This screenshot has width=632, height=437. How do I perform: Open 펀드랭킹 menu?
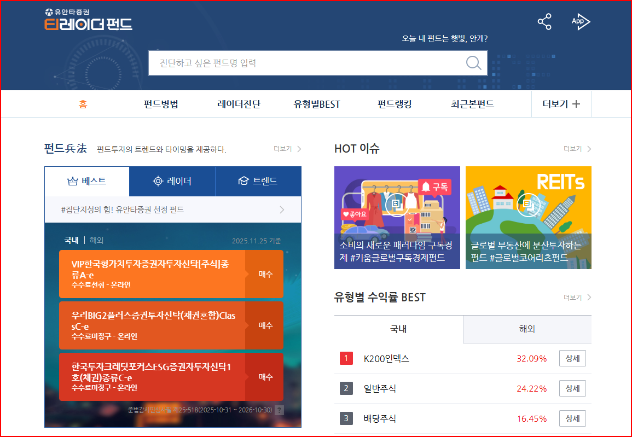click(x=395, y=104)
